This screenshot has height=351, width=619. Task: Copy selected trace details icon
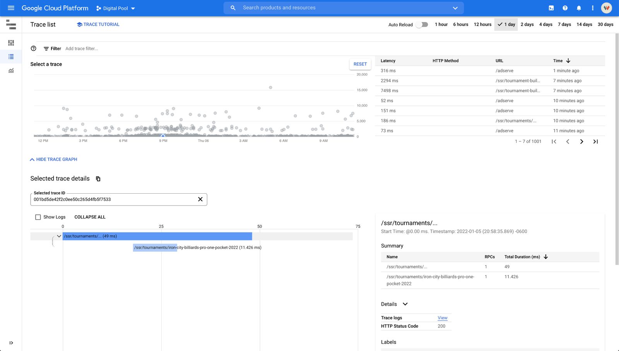[x=98, y=179]
